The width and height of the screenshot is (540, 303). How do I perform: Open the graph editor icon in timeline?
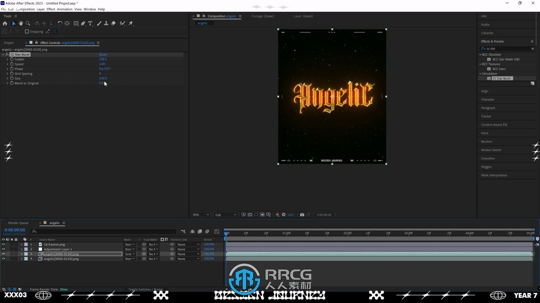pos(217,231)
